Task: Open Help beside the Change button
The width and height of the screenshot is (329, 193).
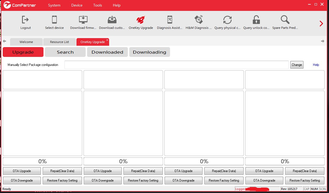Action: point(316,65)
